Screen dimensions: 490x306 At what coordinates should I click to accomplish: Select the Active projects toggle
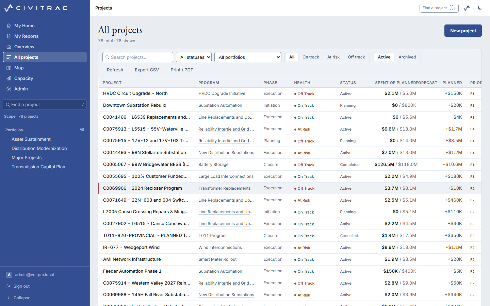(384, 57)
